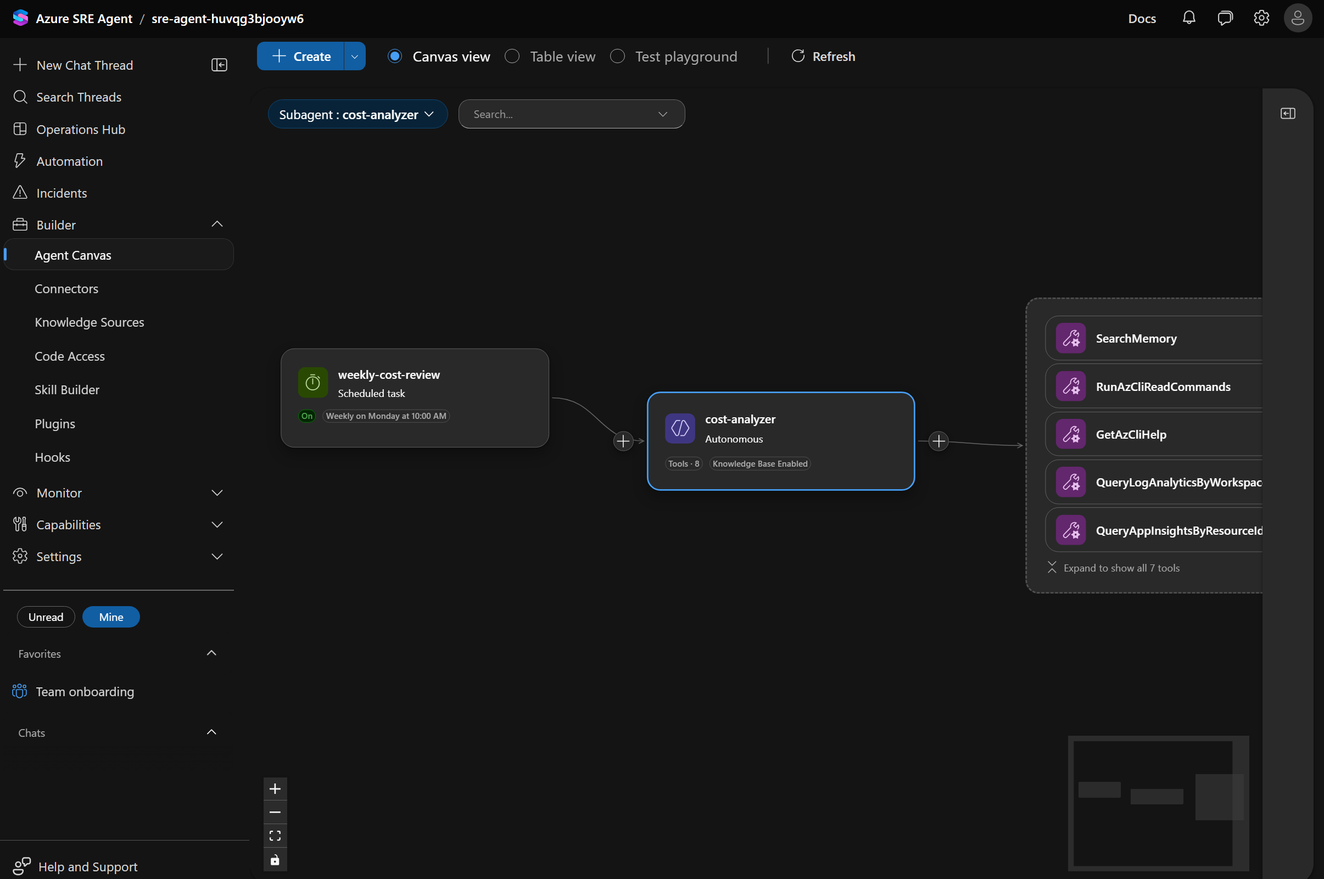
Task: Click the QueryAppInsightsByResourceId tool icon
Action: point(1071,530)
